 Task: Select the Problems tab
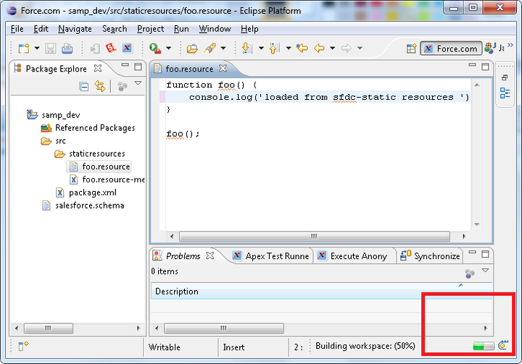183,256
